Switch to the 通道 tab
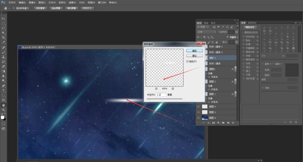 [206, 23]
